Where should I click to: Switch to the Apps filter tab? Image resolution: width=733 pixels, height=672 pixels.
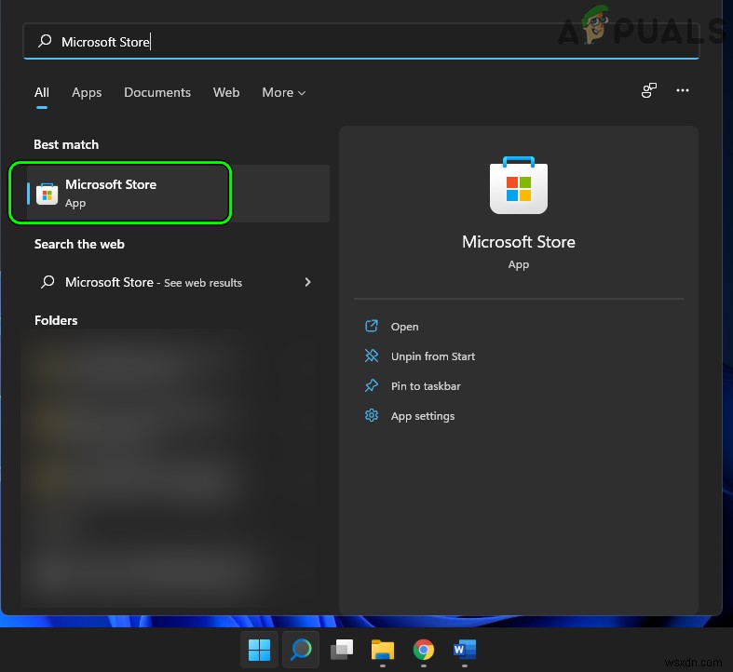(x=87, y=93)
